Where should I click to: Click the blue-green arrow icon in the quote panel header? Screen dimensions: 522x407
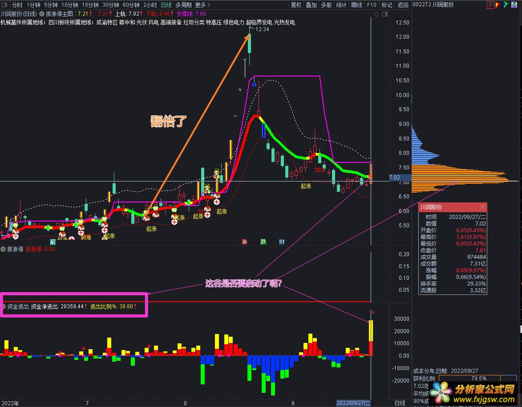(506, 4)
